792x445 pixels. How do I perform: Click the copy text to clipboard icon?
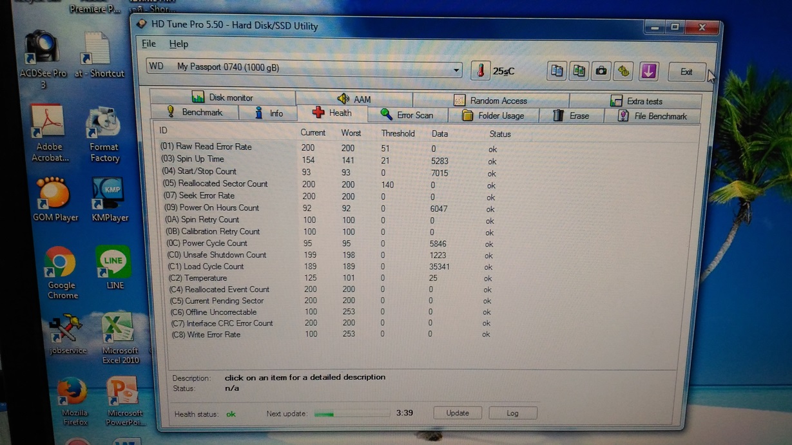(557, 71)
